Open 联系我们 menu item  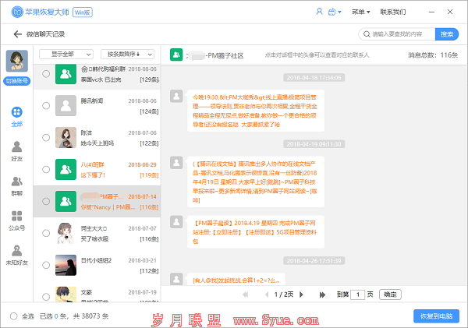pyautogui.click(x=393, y=12)
